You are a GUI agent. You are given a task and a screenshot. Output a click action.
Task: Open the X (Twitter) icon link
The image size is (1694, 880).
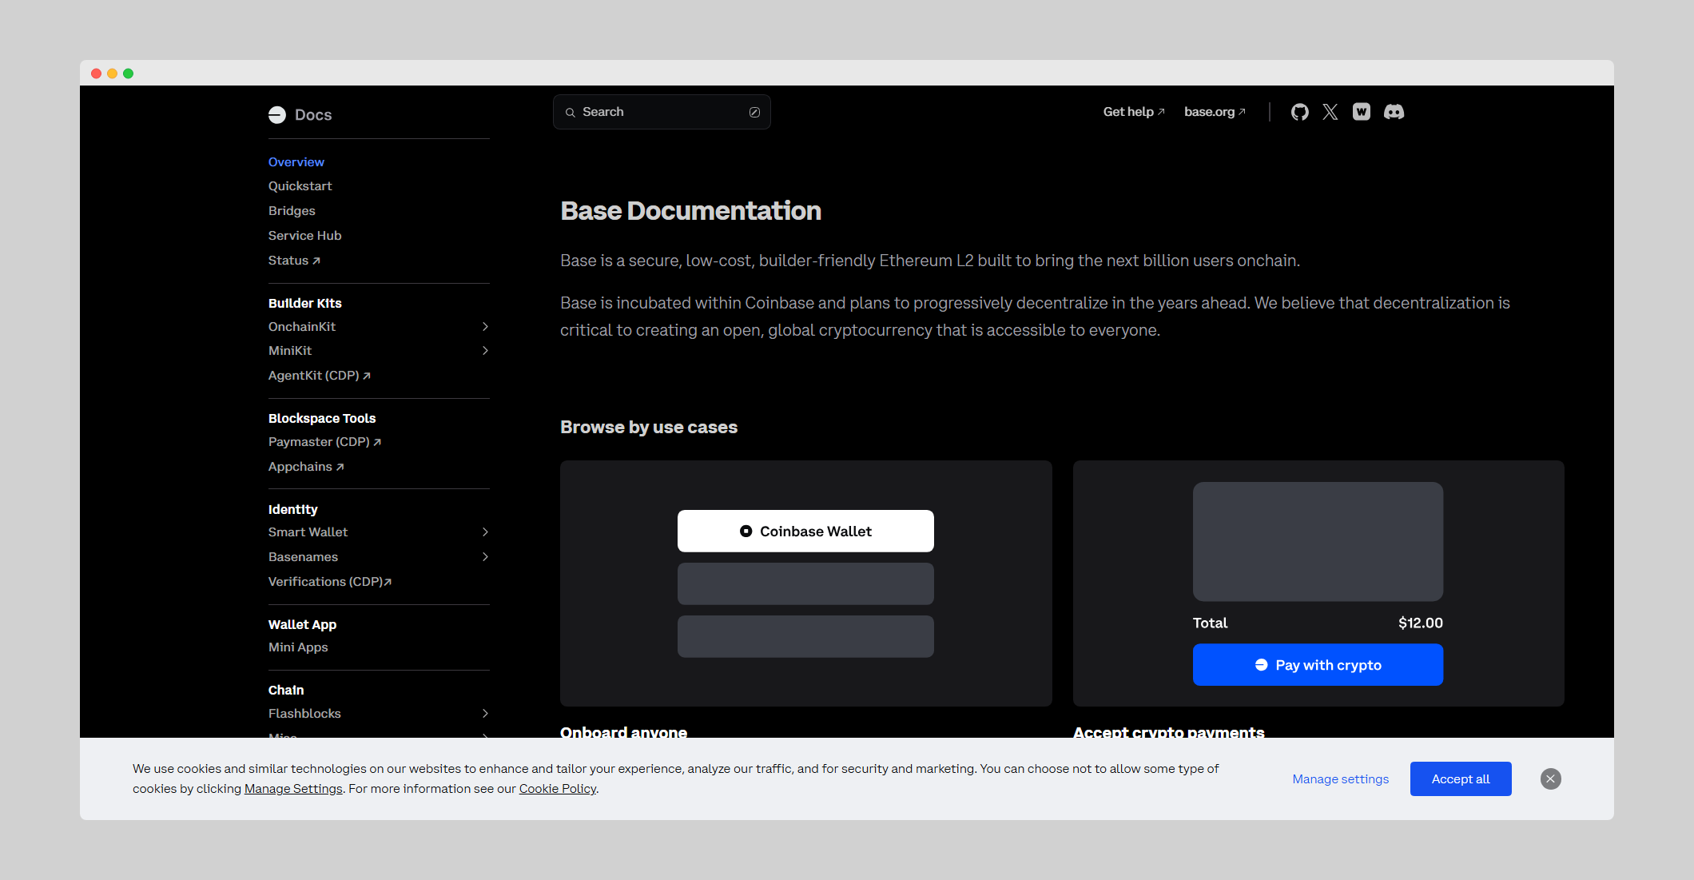tap(1330, 112)
